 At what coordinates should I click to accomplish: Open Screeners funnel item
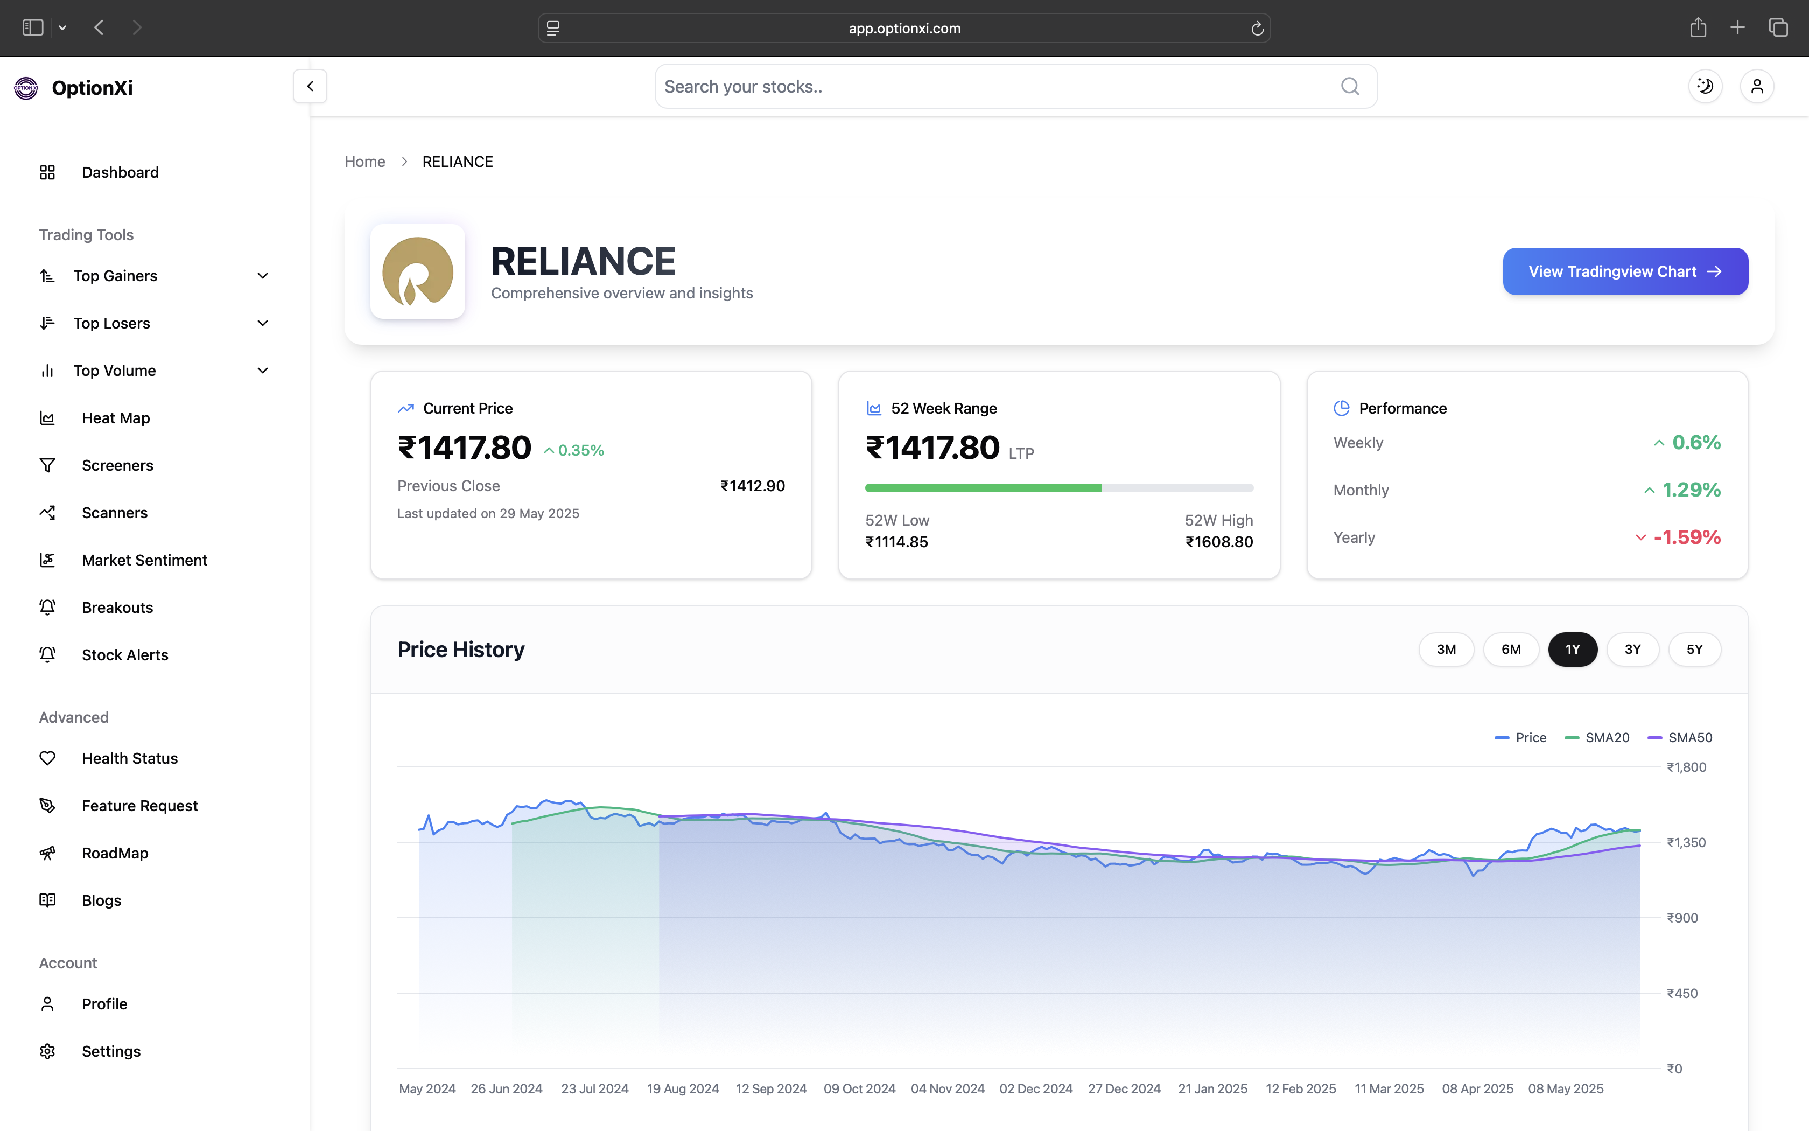(117, 465)
